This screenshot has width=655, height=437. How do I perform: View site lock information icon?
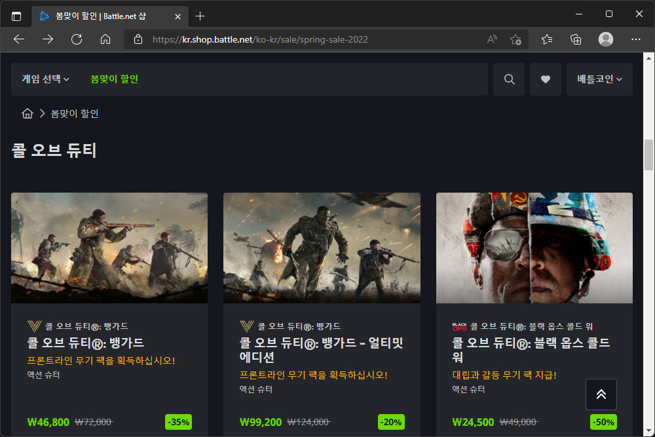[x=138, y=39]
